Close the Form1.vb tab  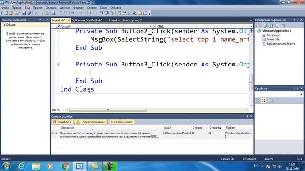coord(69,20)
